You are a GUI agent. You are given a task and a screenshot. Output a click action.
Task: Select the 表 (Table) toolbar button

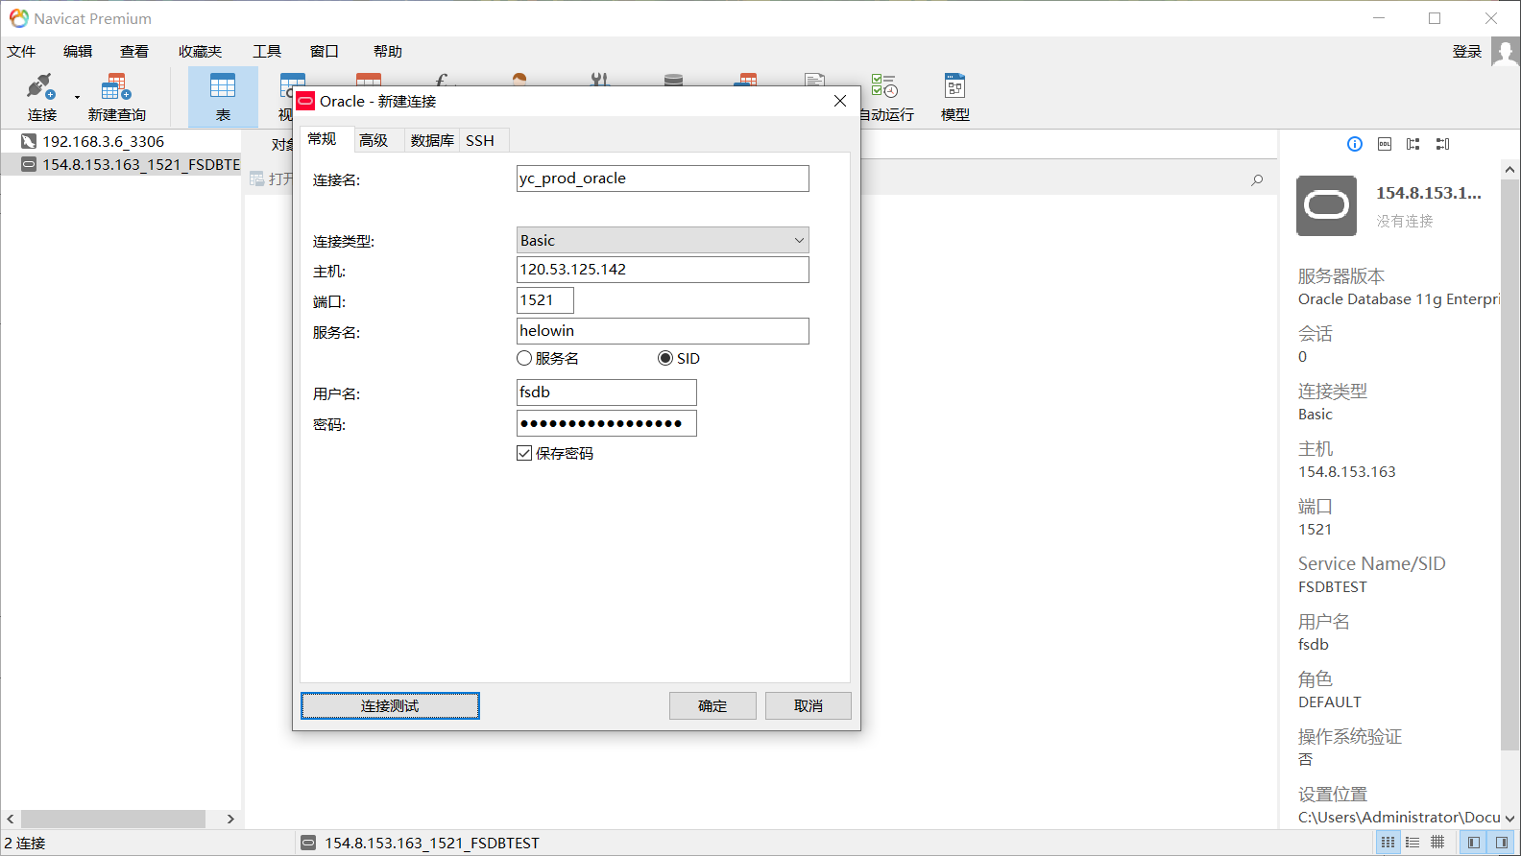coord(223,97)
